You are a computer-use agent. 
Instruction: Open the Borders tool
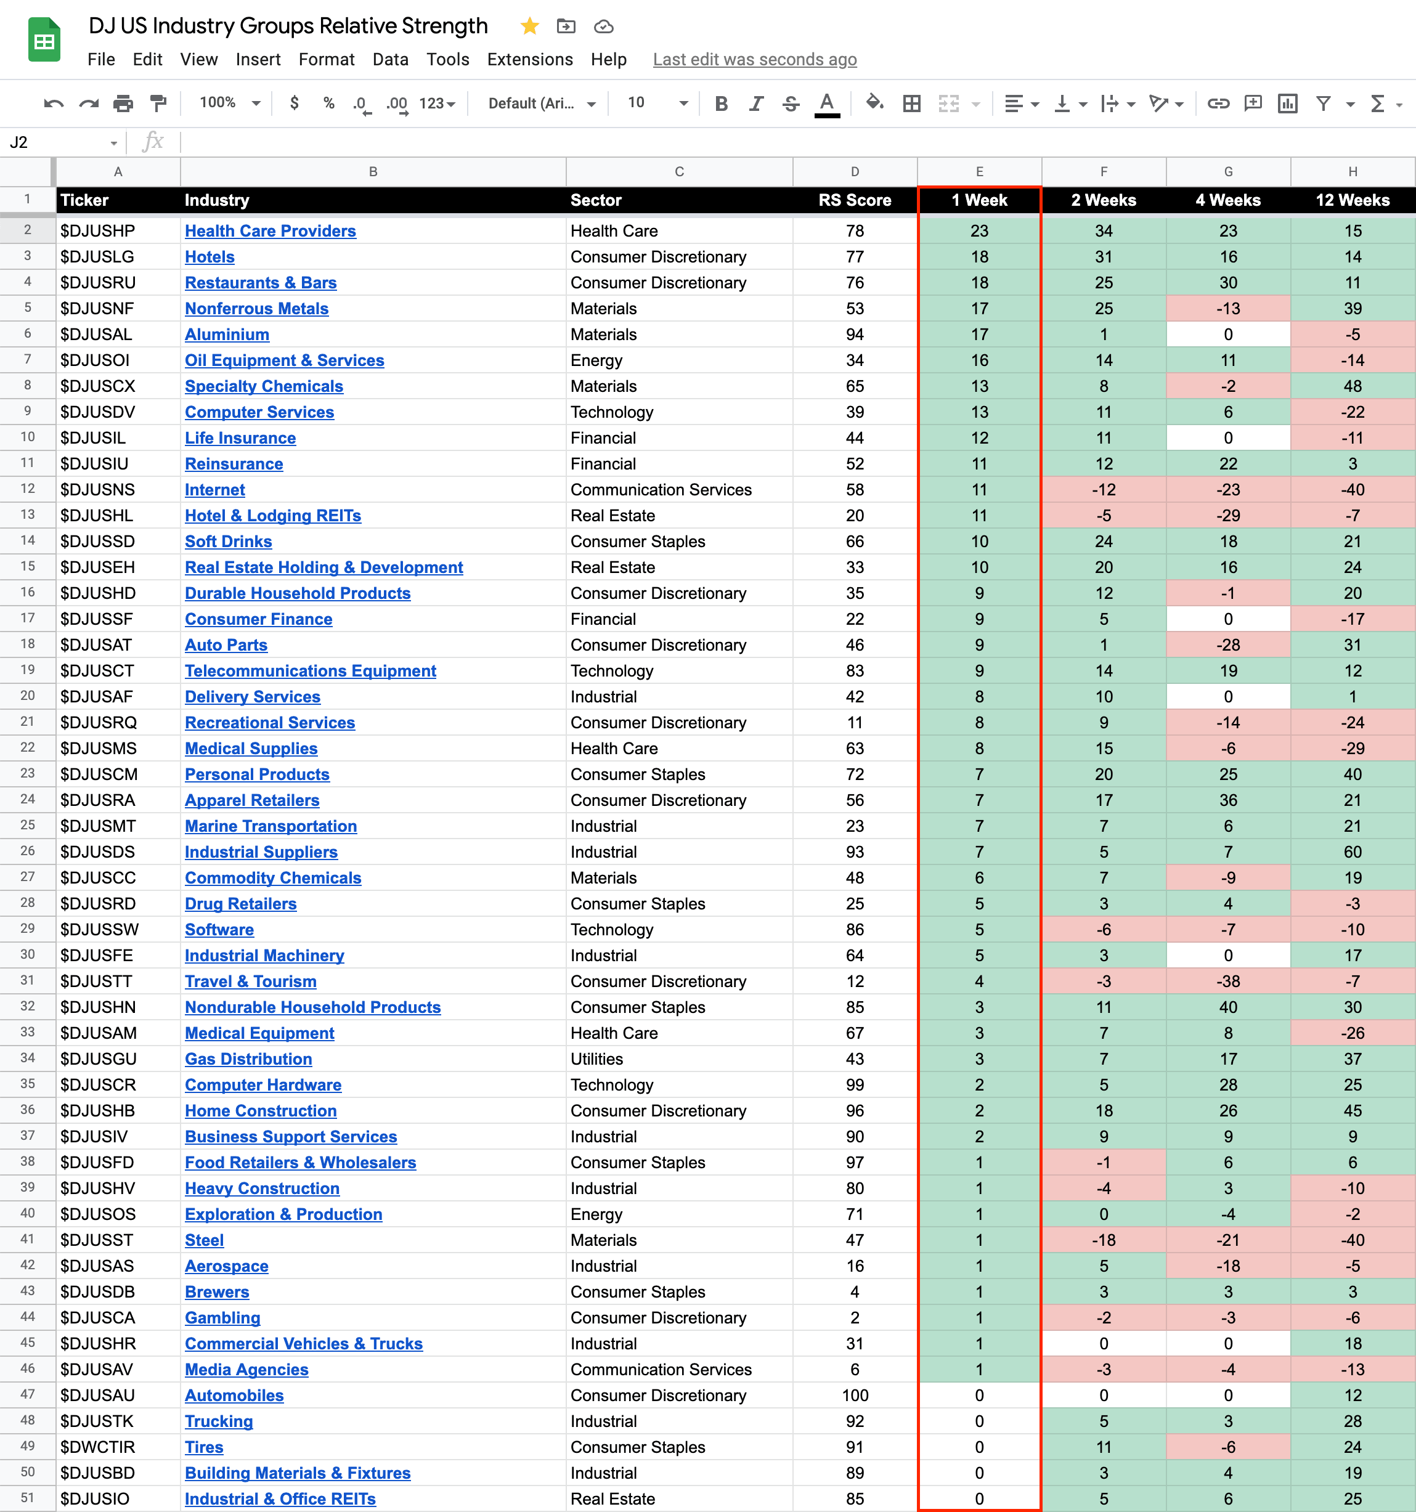[911, 104]
